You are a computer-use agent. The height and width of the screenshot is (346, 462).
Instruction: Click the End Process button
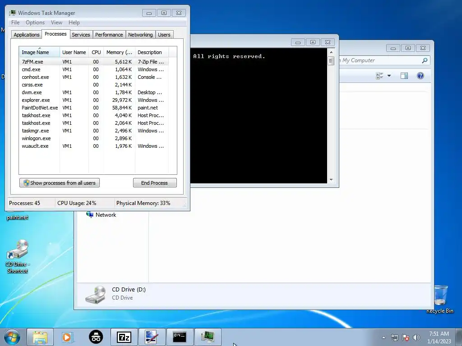pos(155,183)
